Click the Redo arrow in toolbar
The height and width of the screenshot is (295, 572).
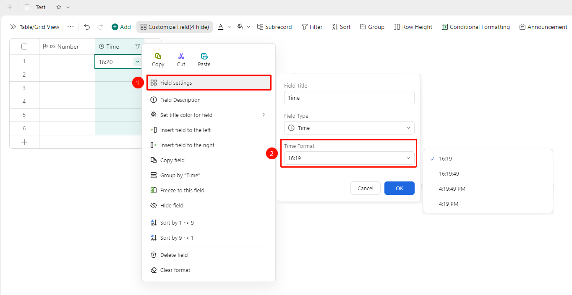click(100, 27)
